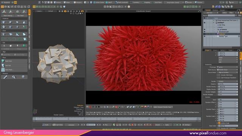This screenshot has height=136, width=242.
Task: Open timeline Settings
Action: pyautogui.click(x=186, y=125)
